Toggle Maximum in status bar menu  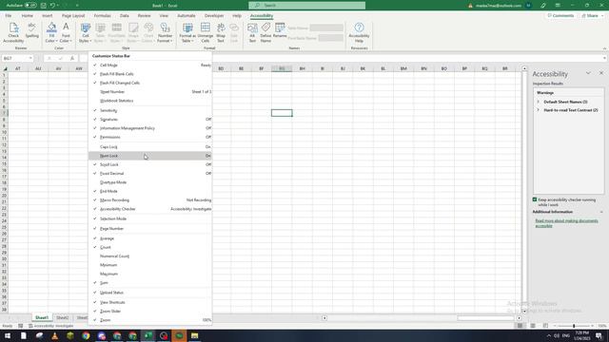[150, 275]
